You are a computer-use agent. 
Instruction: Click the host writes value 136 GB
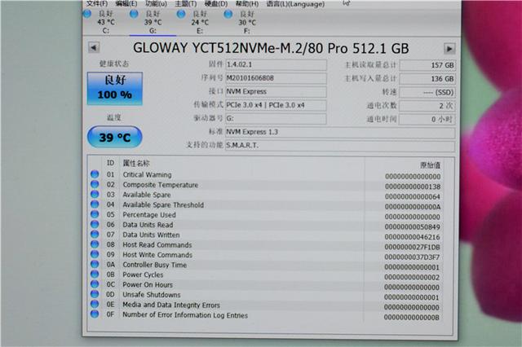click(x=427, y=79)
